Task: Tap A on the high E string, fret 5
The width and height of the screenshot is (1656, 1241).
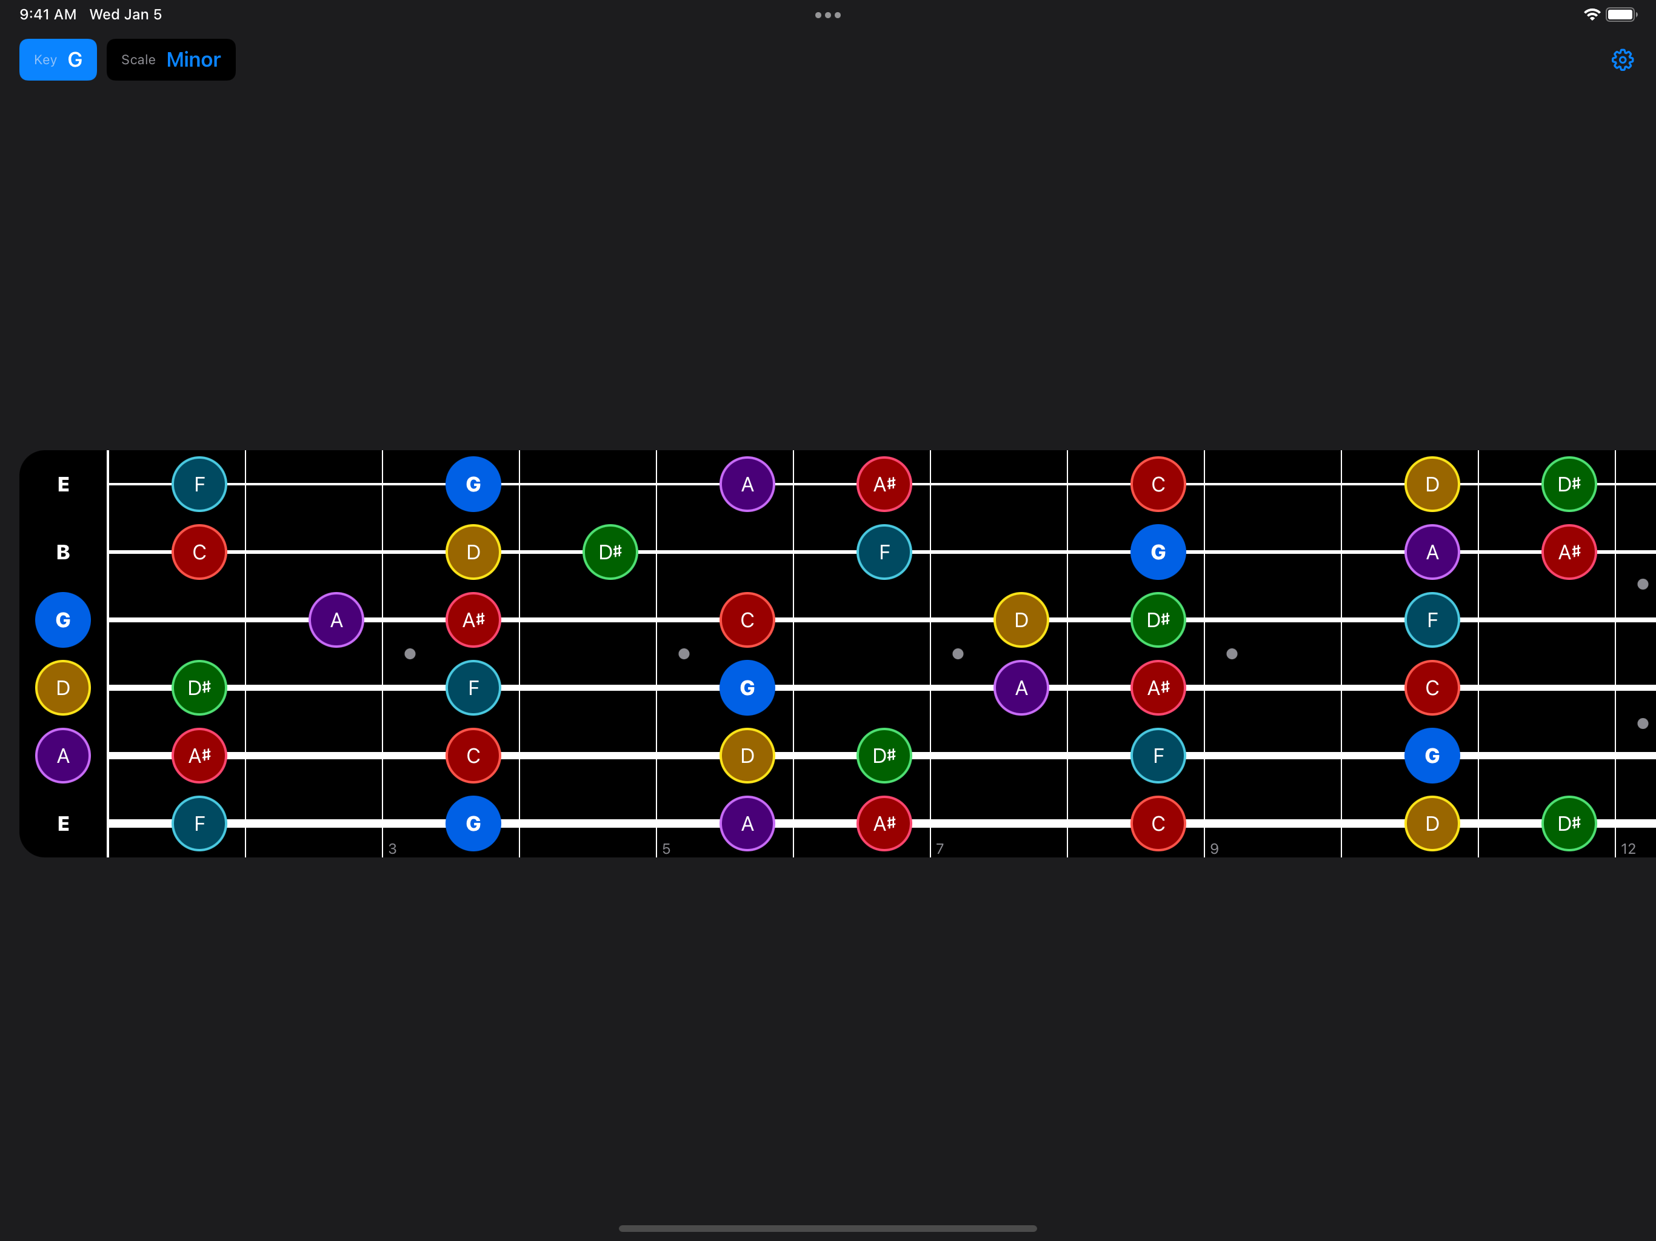Action: (x=747, y=484)
